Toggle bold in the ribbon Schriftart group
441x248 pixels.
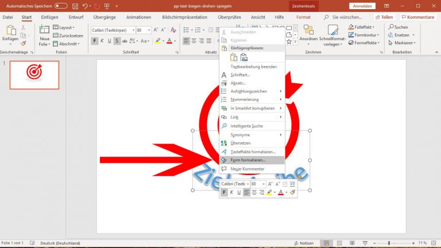pyautogui.click(x=95, y=41)
